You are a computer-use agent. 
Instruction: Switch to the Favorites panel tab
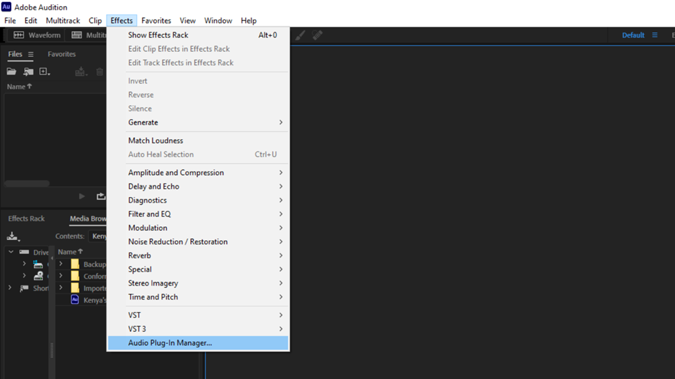pyautogui.click(x=62, y=54)
